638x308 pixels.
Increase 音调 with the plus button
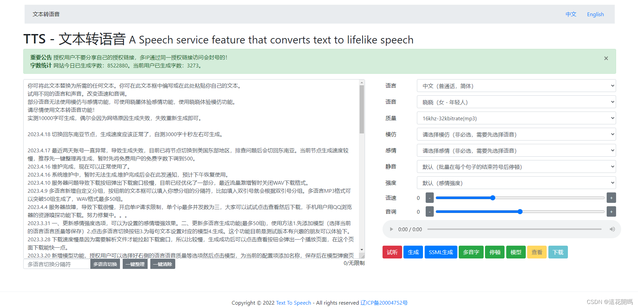(x=611, y=212)
